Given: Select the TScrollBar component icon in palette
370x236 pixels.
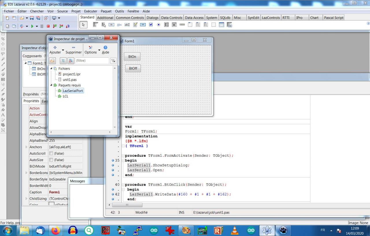Looking at the screenshot, I should click(x=182, y=25).
